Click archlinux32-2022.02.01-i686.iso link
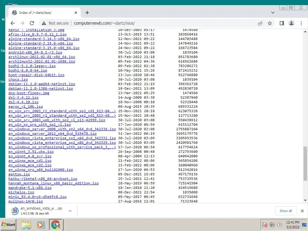Viewport: 308px width, 231px height. [x=42, y=61]
